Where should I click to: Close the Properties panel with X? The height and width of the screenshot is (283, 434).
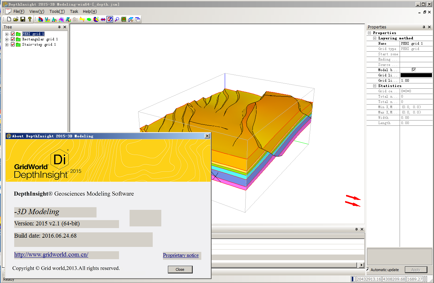tap(429, 27)
